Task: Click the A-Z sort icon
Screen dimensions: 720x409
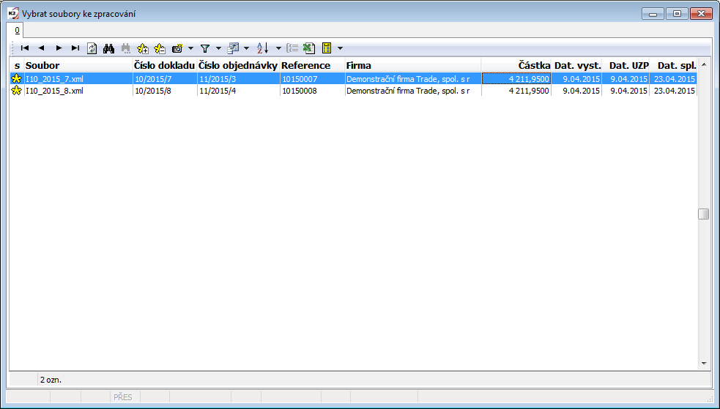Action: pos(263,48)
